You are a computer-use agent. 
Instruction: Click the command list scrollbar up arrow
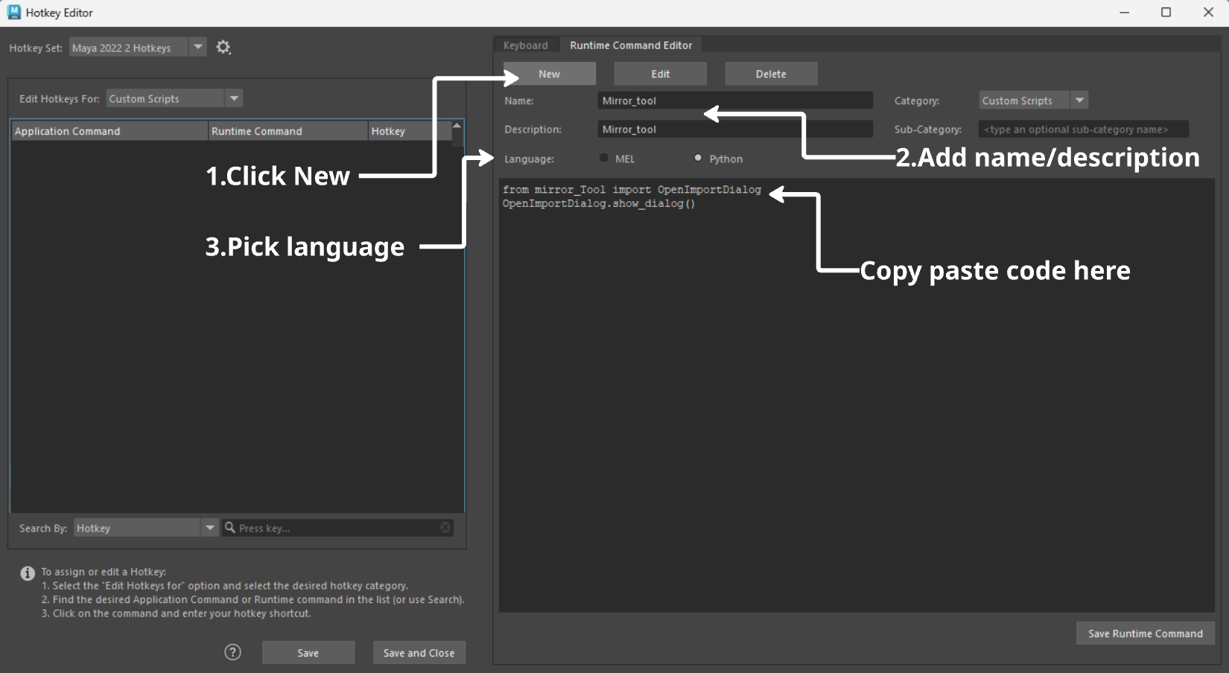click(x=457, y=126)
